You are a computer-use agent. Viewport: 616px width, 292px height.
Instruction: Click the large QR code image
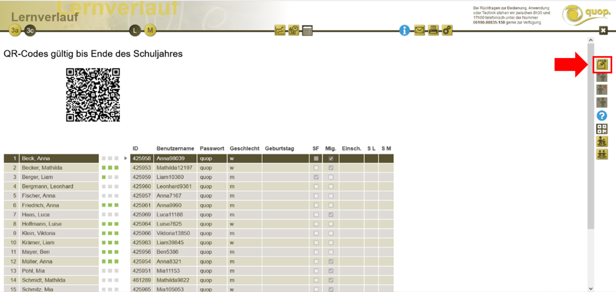point(93,95)
